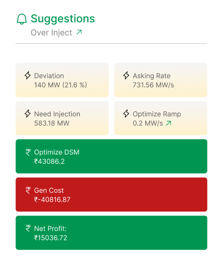Select the ₹15036.72 value
The height and width of the screenshot is (262, 223).
coord(51,238)
